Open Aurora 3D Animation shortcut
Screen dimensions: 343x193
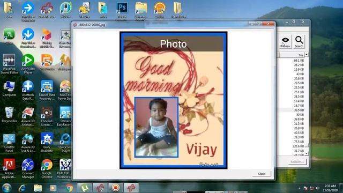click(x=28, y=116)
